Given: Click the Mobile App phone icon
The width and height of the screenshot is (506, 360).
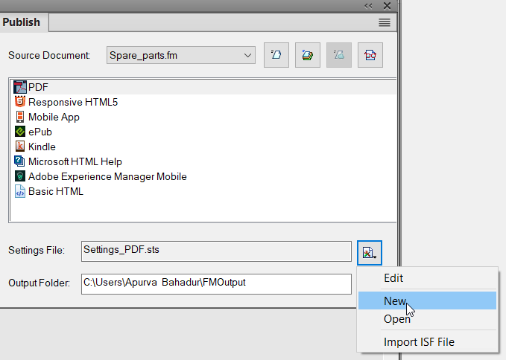Looking at the screenshot, I should pyautogui.click(x=20, y=117).
